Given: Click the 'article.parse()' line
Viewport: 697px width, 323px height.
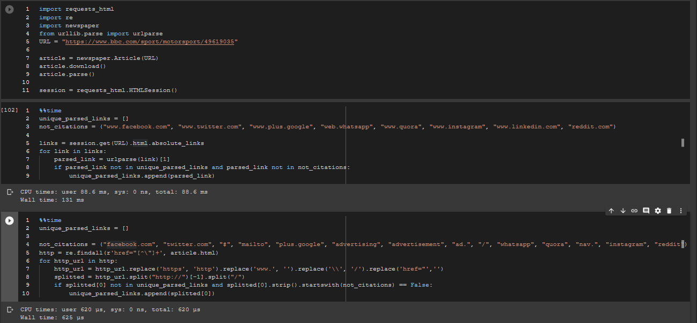Looking at the screenshot, I should tap(67, 74).
